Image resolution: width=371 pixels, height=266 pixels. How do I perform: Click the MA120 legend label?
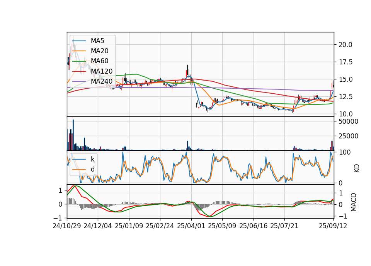coord(102,71)
